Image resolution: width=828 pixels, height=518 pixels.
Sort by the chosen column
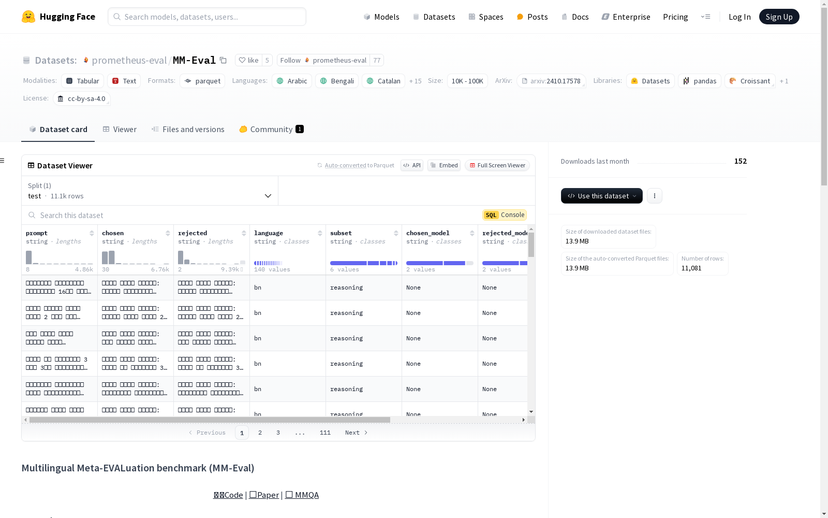click(168, 233)
